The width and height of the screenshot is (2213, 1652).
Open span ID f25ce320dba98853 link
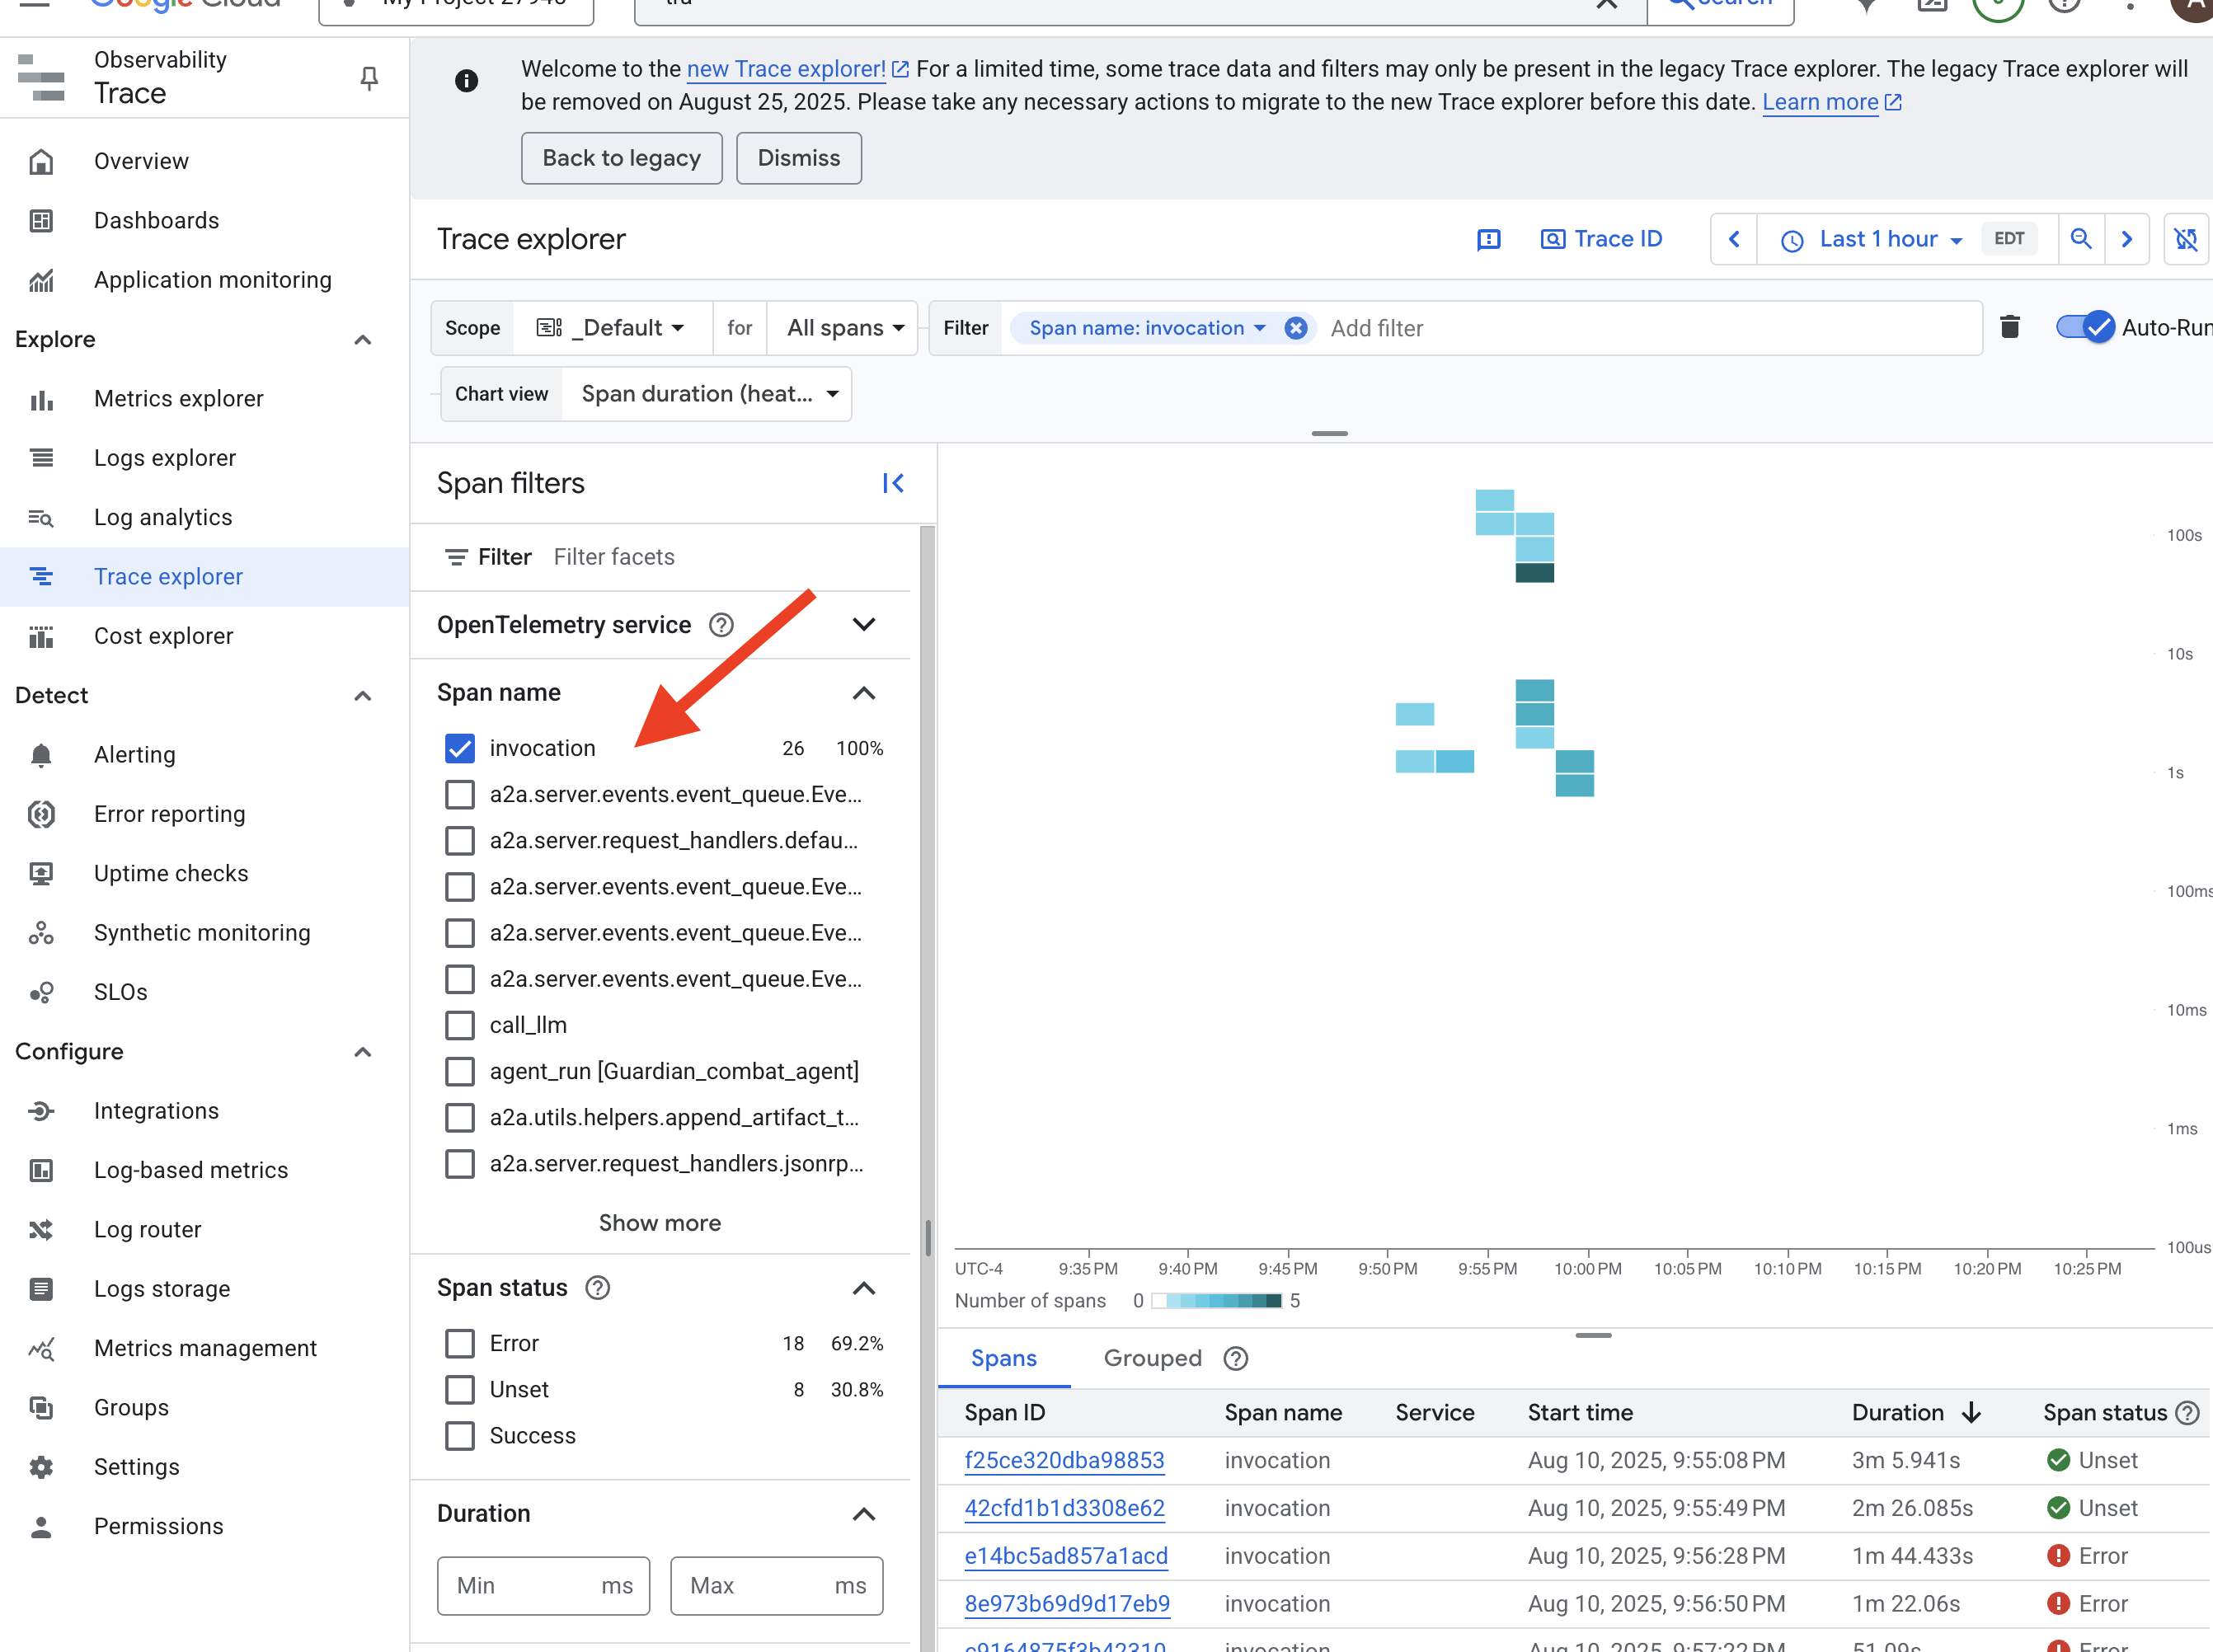click(x=1064, y=1460)
